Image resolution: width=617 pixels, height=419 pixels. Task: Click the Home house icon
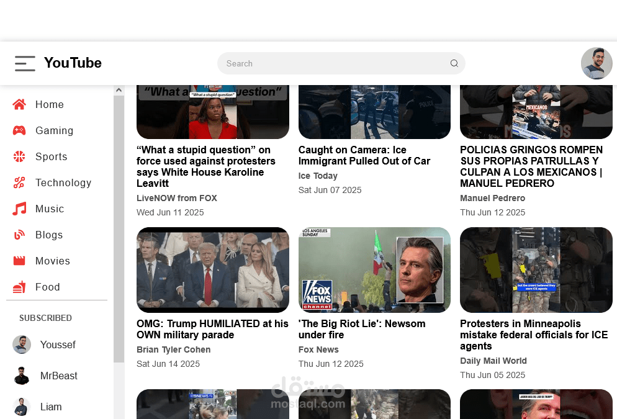(x=19, y=104)
